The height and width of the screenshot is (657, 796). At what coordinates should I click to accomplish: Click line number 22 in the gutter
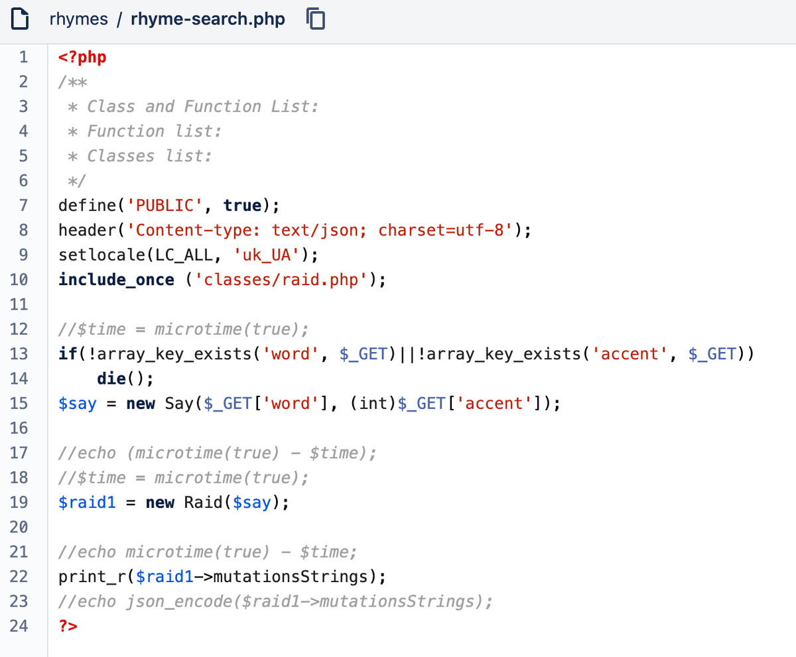coord(19,577)
